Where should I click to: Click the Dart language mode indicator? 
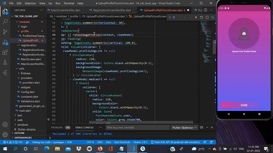pyautogui.click(x=108, y=142)
